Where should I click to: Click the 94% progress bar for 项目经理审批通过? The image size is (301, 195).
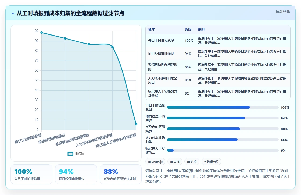click(223, 118)
